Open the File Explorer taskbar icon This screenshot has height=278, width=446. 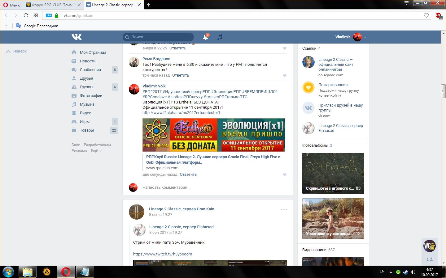click(27, 272)
